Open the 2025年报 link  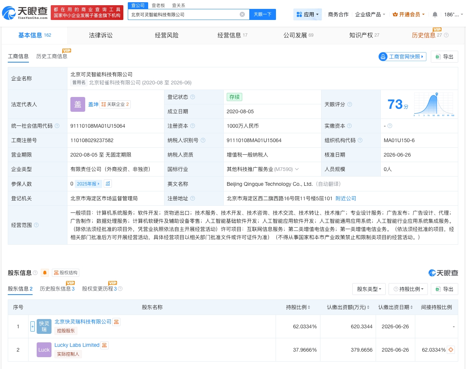point(88,184)
